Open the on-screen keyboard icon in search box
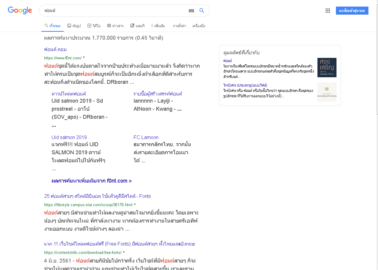 tap(192, 11)
